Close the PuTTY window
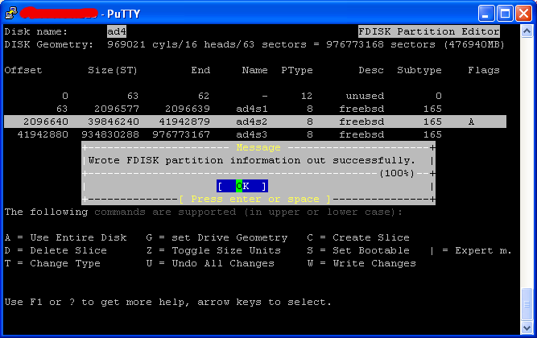The height and width of the screenshot is (338, 537). point(523,14)
